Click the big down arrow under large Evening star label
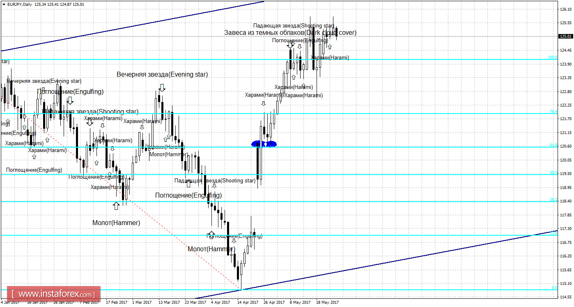Viewport: 574px width, 307px height. pos(162,87)
